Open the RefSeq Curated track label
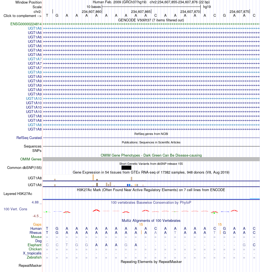This screenshot has height=272, width=260. click(x=29, y=138)
